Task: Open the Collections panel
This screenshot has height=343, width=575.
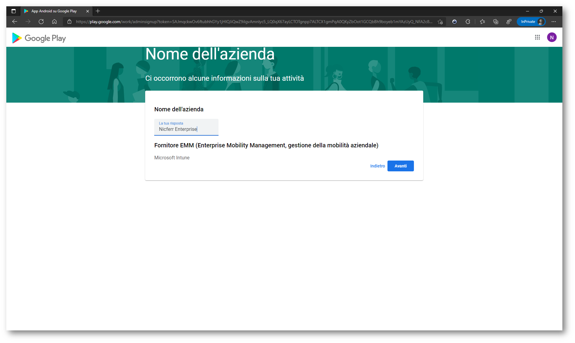Action: click(496, 22)
